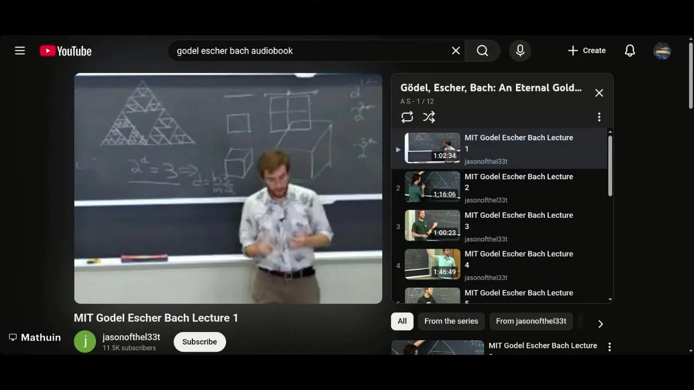Open options for the recommended lecture video
The image size is (694, 390).
(x=609, y=347)
